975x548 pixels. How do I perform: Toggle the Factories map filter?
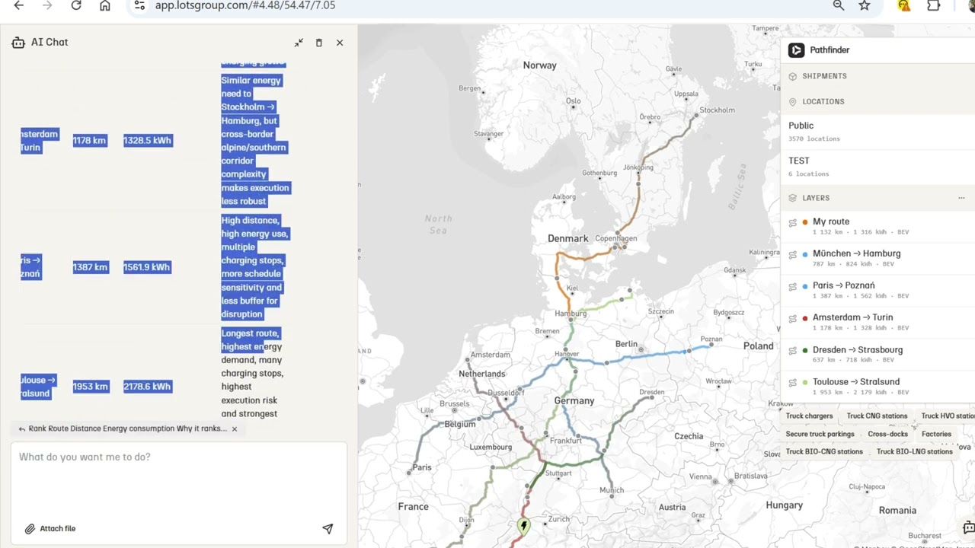coord(936,434)
